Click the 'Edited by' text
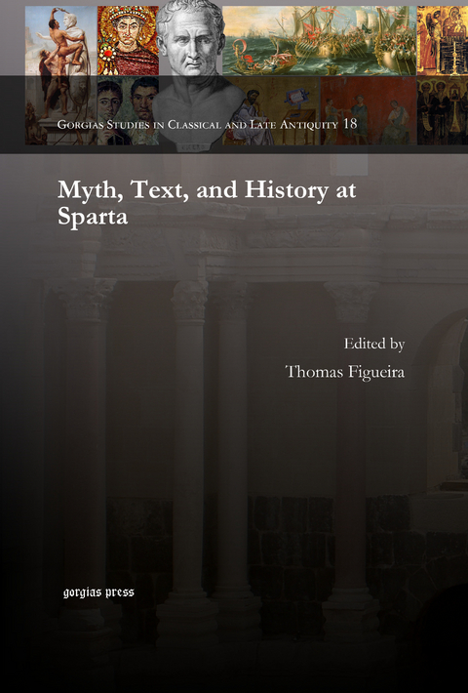The height and width of the screenshot is (693, 468). click(374, 344)
